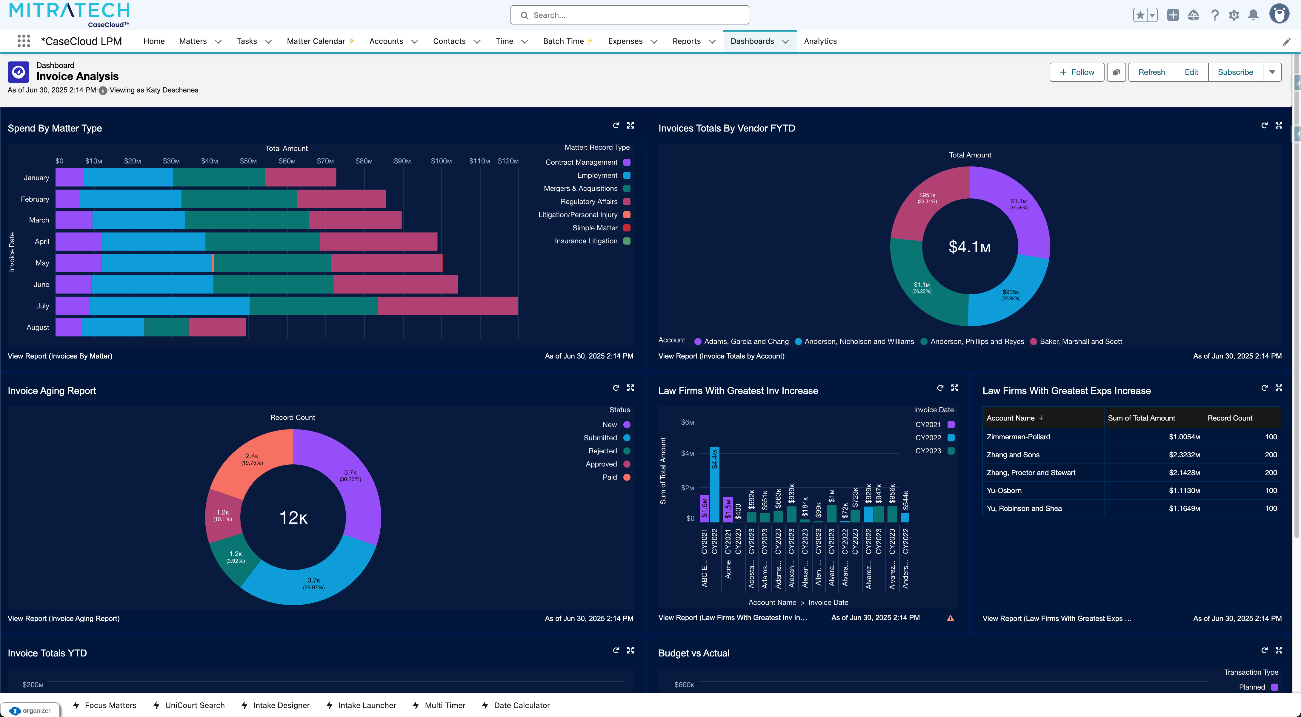Screen dimensions: 1301x717
Task: Click the global Search input field
Action: pos(629,15)
